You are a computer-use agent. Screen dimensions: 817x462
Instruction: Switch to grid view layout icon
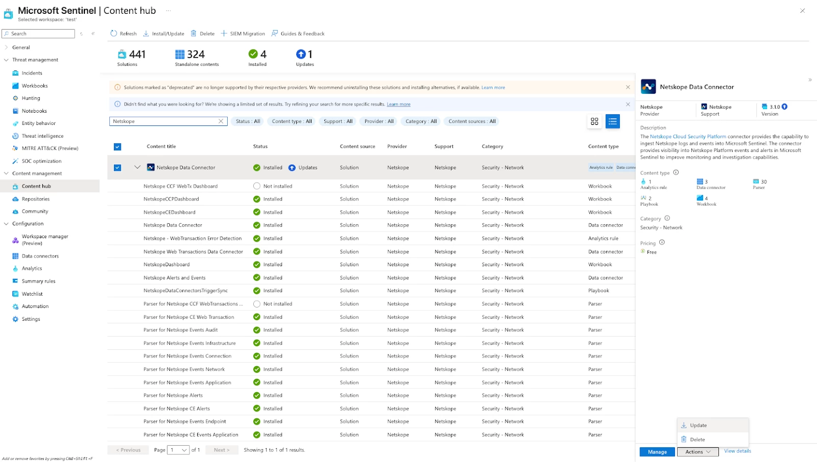(594, 121)
